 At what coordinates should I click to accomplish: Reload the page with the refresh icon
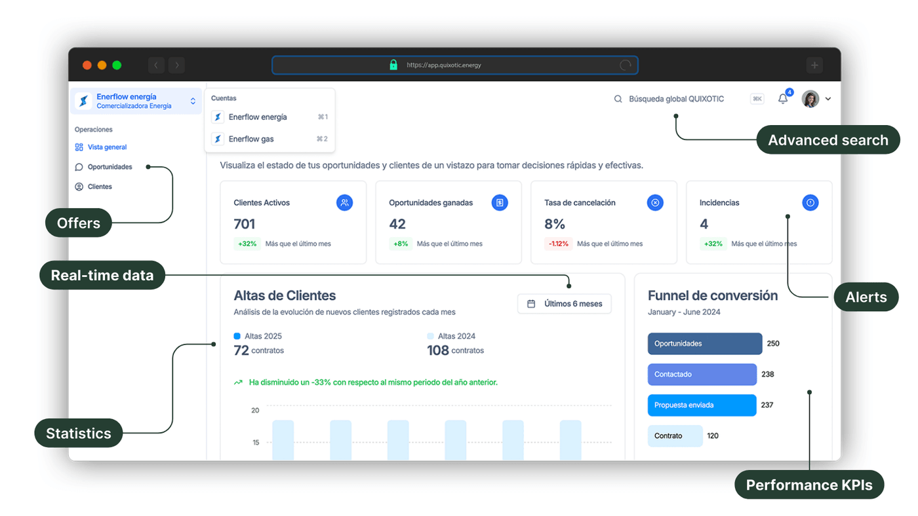click(626, 65)
